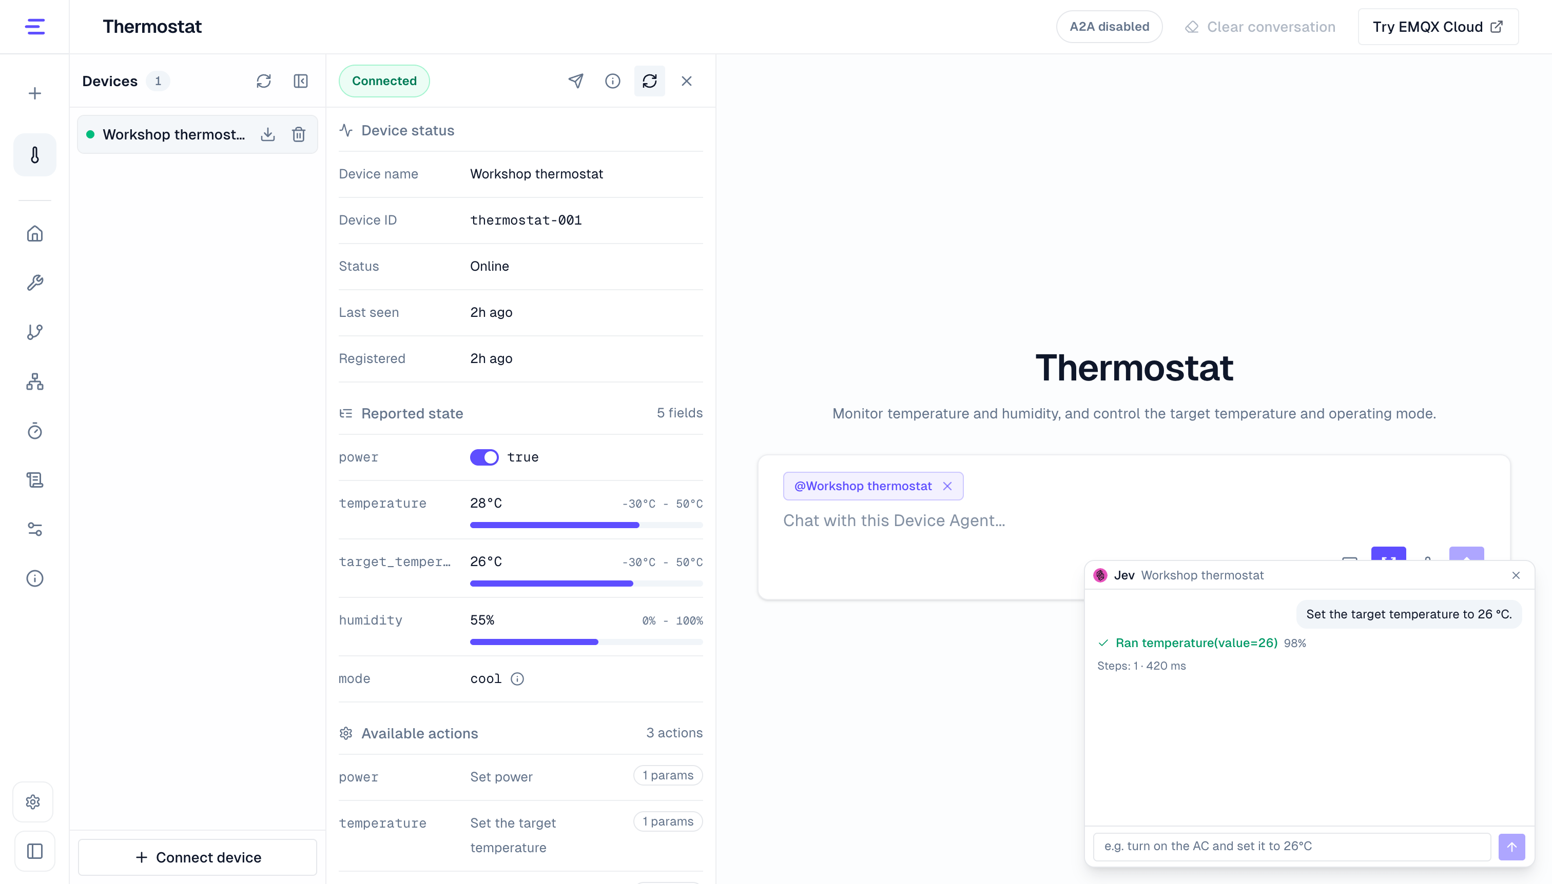The height and width of the screenshot is (884, 1552).
Task: Click the info icon beside mode cool
Action: click(517, 679)
